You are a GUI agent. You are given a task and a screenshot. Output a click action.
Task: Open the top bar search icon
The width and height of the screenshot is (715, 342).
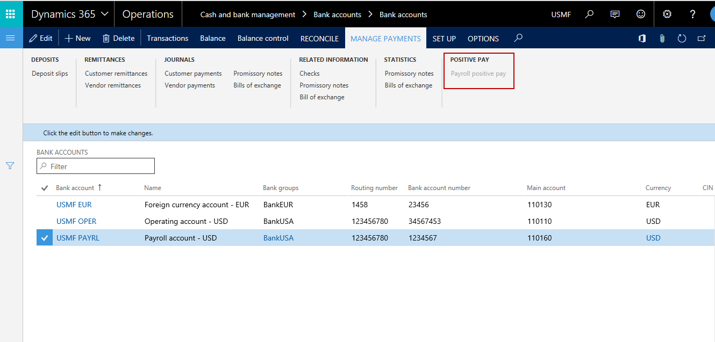tap(589, 14)
